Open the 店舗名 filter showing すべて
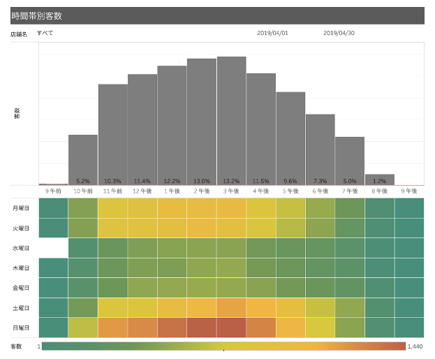 pyautogui.click(x=46, y=33)
